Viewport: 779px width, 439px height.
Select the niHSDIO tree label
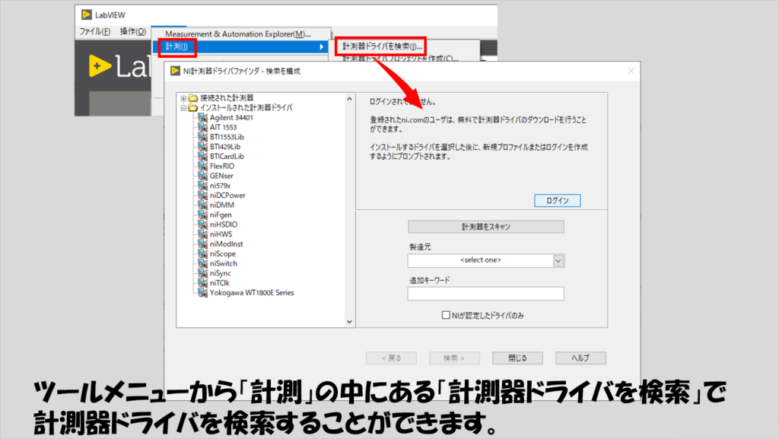coord(224,224)
